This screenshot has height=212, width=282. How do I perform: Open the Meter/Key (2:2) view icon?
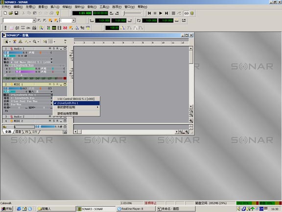65,28
